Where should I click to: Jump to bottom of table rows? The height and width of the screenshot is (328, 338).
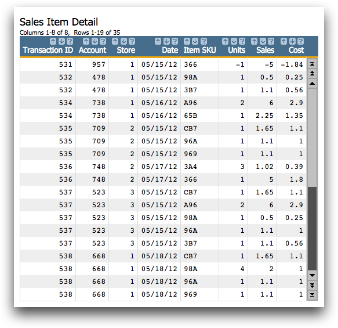click(x=312, y=295)
